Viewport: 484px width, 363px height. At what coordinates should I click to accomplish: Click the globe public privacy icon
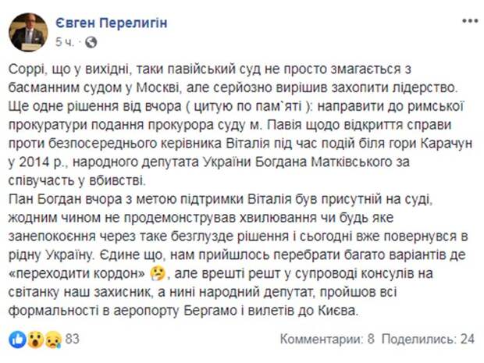coord(91,42)
